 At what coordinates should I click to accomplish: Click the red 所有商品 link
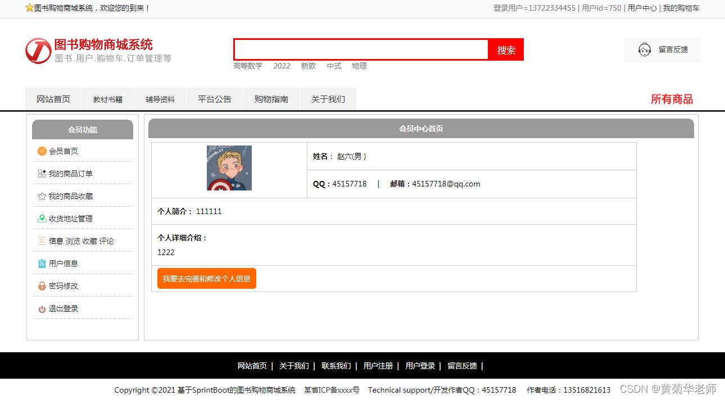click(x=672, y=99)
